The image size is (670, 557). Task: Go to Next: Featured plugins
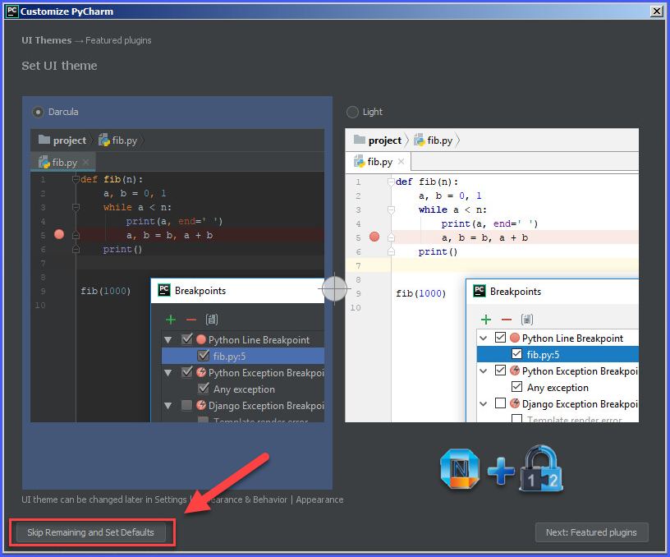point(591,532)
